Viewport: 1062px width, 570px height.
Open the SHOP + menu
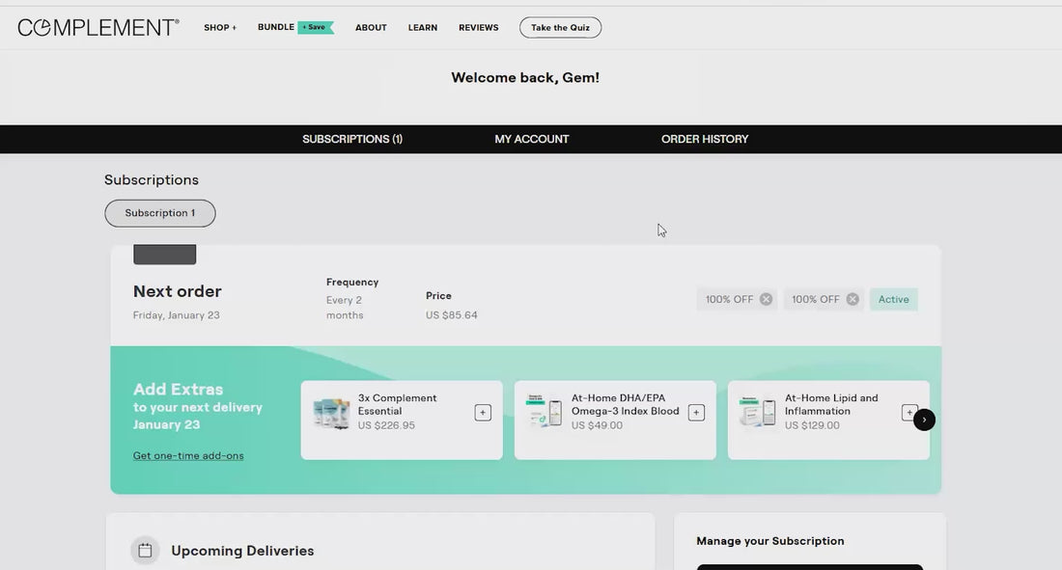click(220, 28)
